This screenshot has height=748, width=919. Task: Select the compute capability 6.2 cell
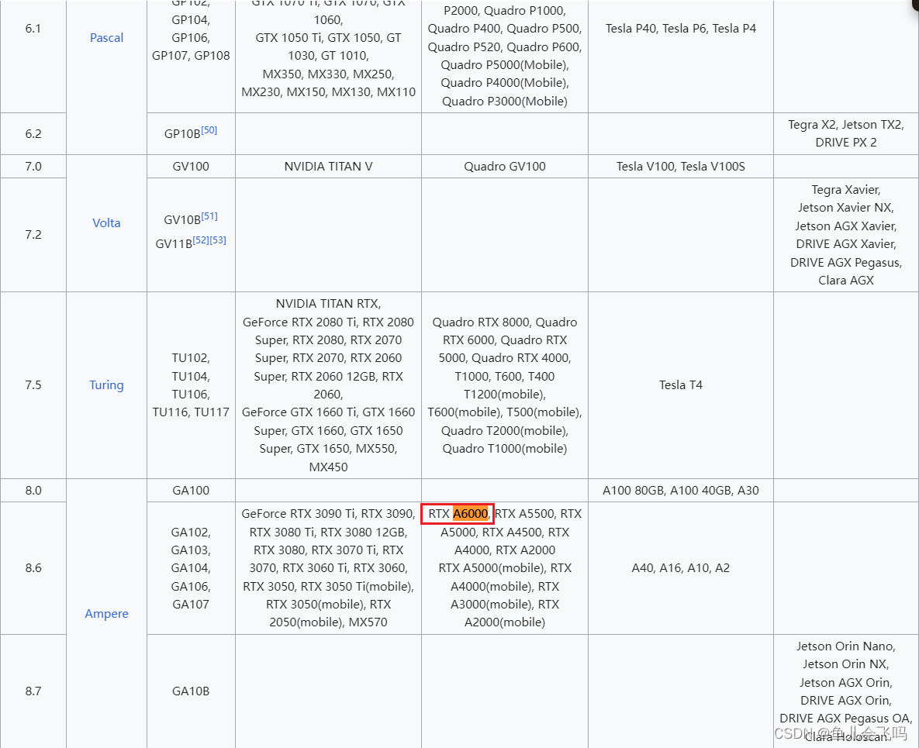click(33, 133)
